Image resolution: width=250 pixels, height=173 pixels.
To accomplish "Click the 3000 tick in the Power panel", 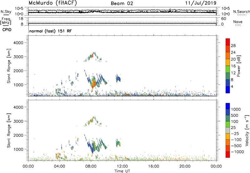I will 18,57.
